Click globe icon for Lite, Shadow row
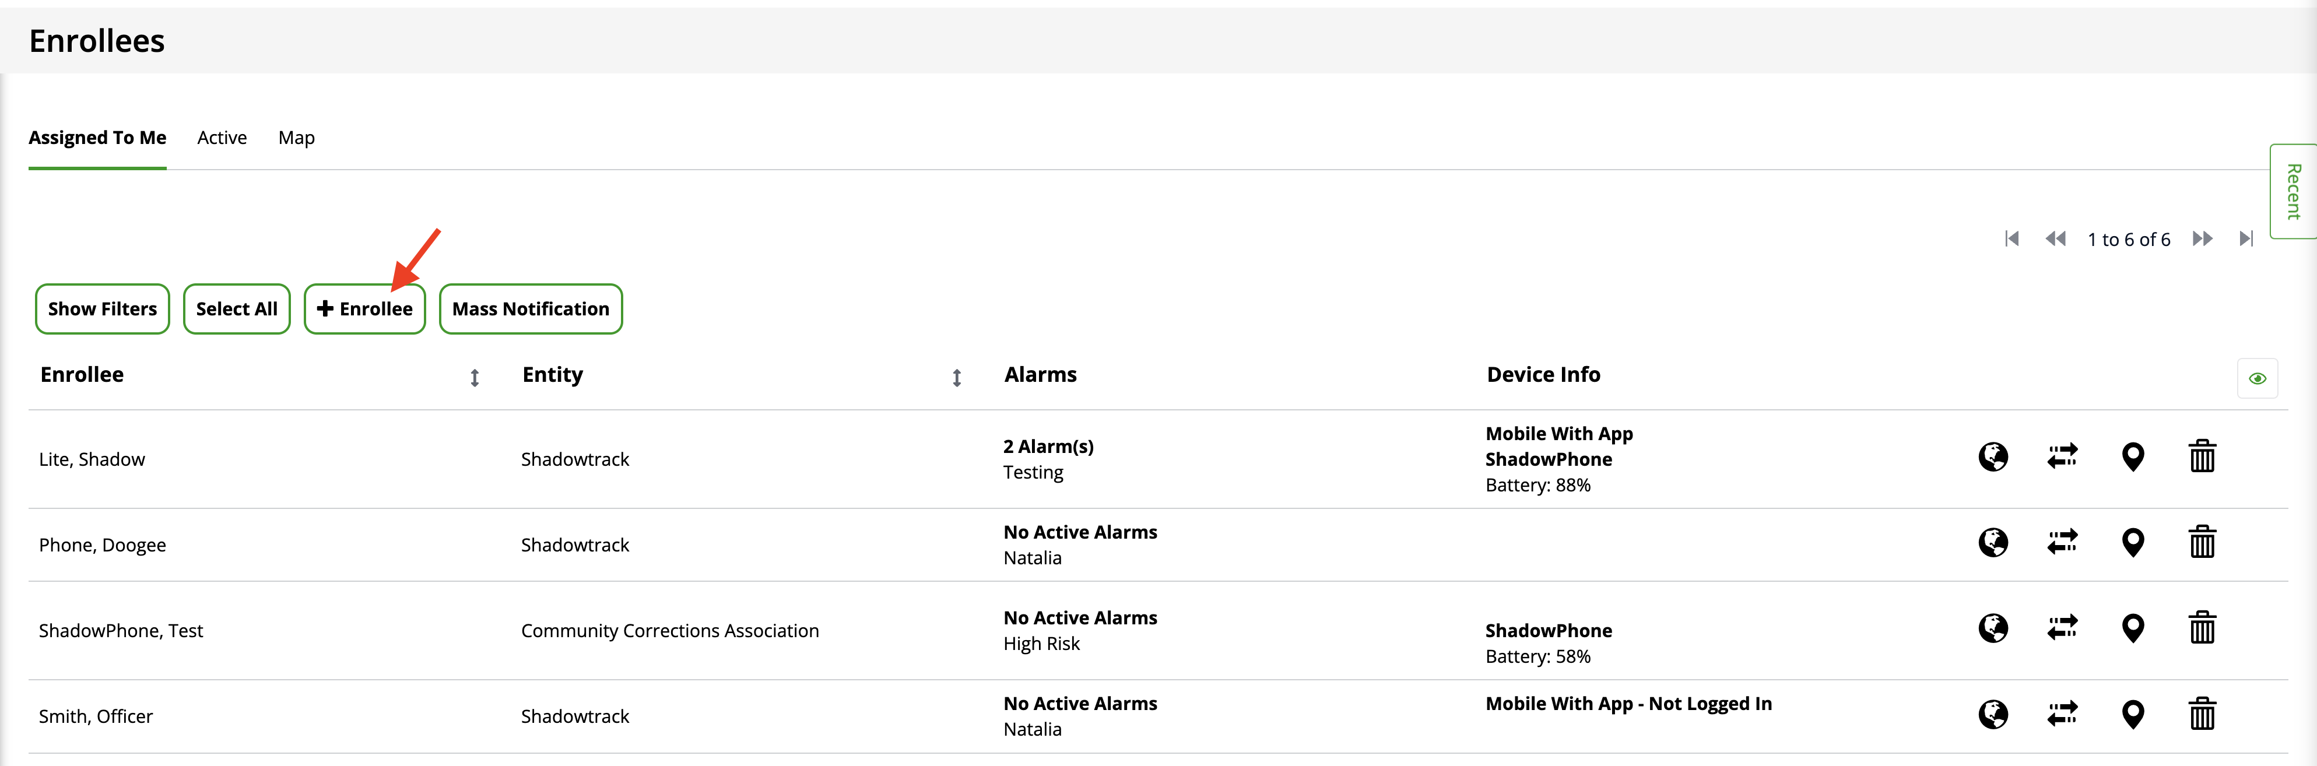This screenshot has width=2317, height=766. (x=1992, y=456)
